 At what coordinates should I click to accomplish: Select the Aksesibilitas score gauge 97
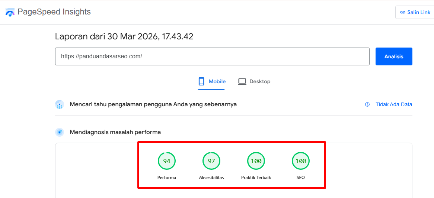click(211, 161)
